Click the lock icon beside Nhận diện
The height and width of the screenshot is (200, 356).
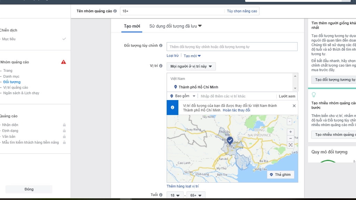tap(64, 124)
